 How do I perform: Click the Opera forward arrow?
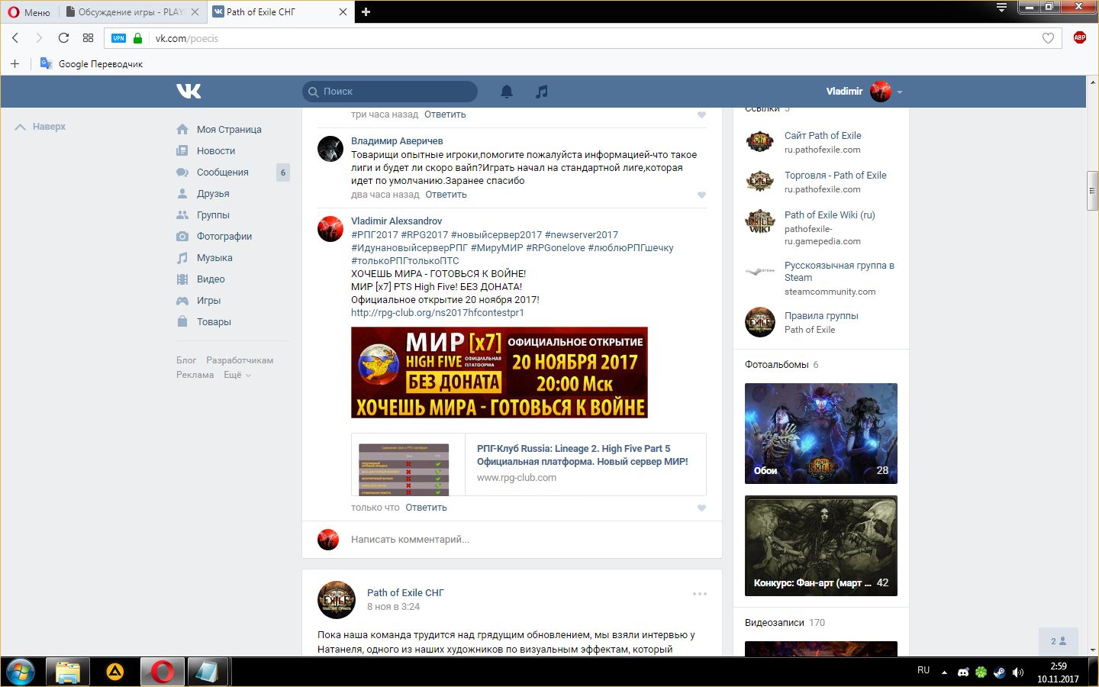pos(39,37)
